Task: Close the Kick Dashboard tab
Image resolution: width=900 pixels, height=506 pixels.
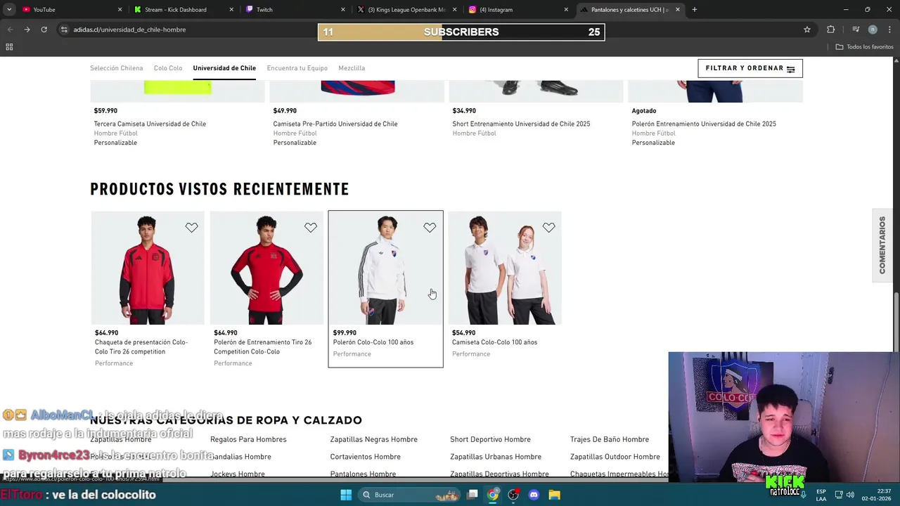Action: coord(231,10)
